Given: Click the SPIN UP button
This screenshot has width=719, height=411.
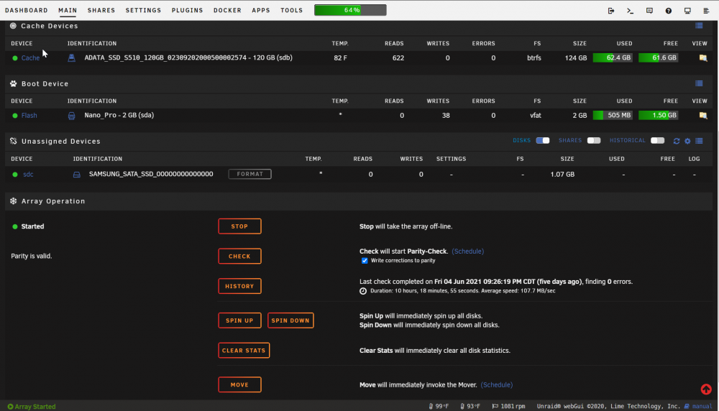Looking at the screenshot, I should click(240, 320).
